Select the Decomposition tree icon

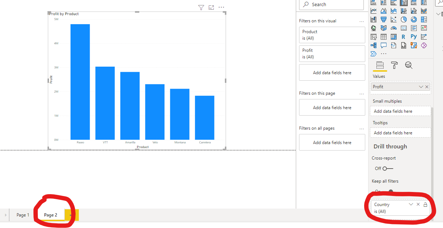tap(374, 45)
